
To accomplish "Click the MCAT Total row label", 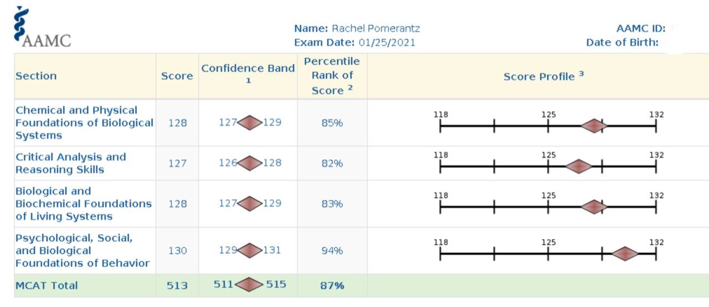I will pos(47,285).
